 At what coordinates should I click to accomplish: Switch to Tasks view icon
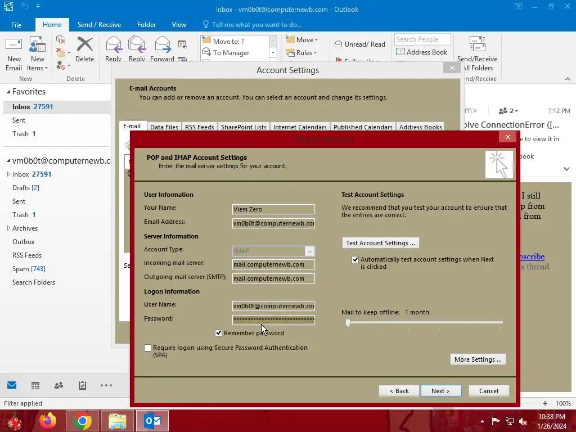coord(82,385)
